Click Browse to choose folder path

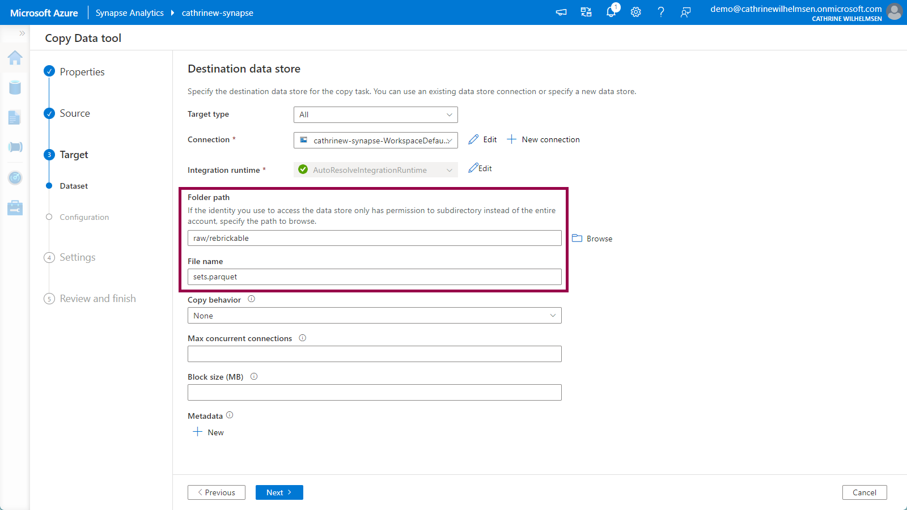tap(592, 239)
